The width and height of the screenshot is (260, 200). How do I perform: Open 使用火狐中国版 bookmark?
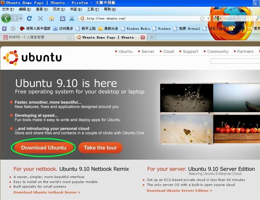[x=35, y=29]
